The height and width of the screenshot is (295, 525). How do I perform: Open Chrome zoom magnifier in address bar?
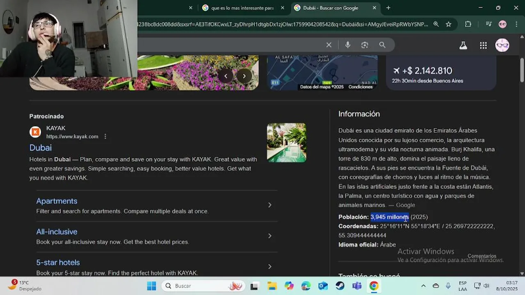point(436,24)
